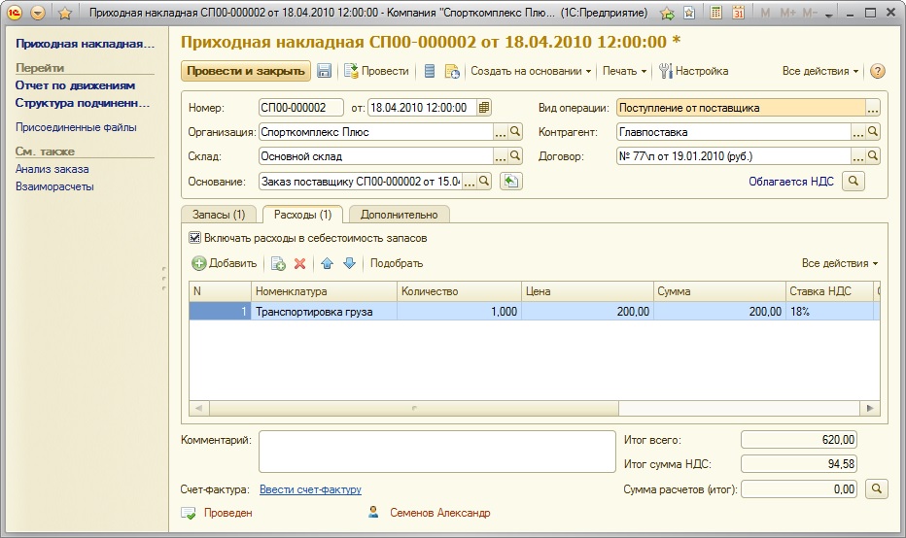Image resolution: width=906 pixels, height=538 pixels.
Task: Open top toolbar 'Все действия' dropdown
Action: [x=820, y=71]
